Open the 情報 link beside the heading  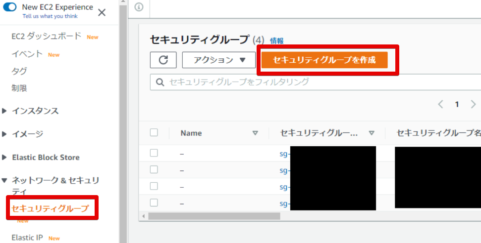pos(277,40)
